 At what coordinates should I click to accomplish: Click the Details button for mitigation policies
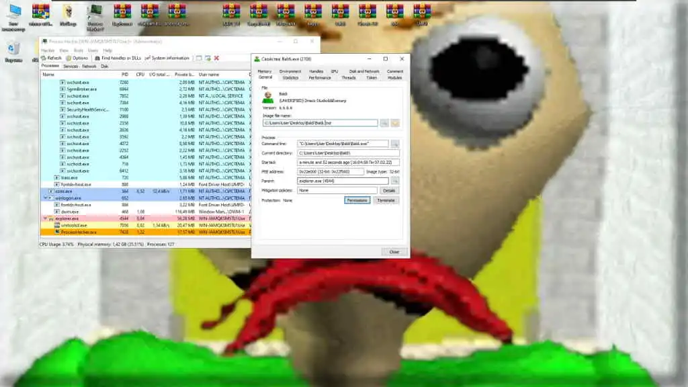(389, 190)
